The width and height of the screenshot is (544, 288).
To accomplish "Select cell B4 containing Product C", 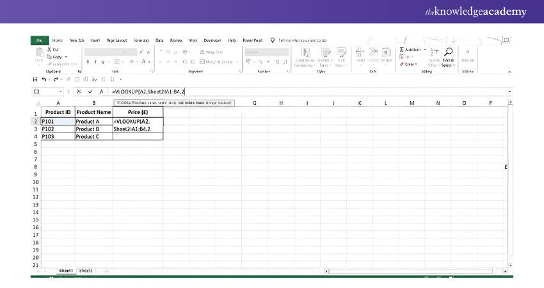I will (93, 136).
